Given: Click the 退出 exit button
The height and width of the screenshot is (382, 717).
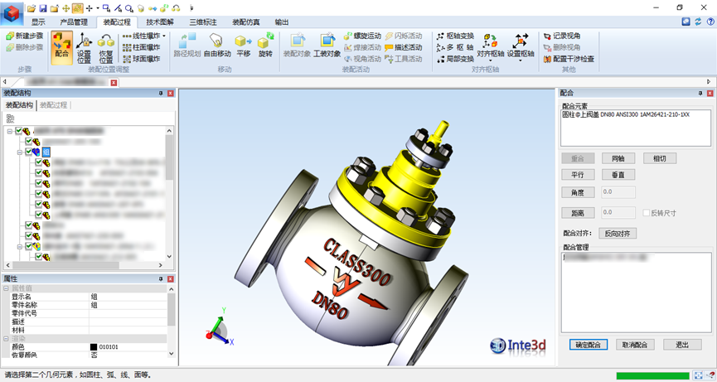Looking at the screenshot, I should point(682,345).
